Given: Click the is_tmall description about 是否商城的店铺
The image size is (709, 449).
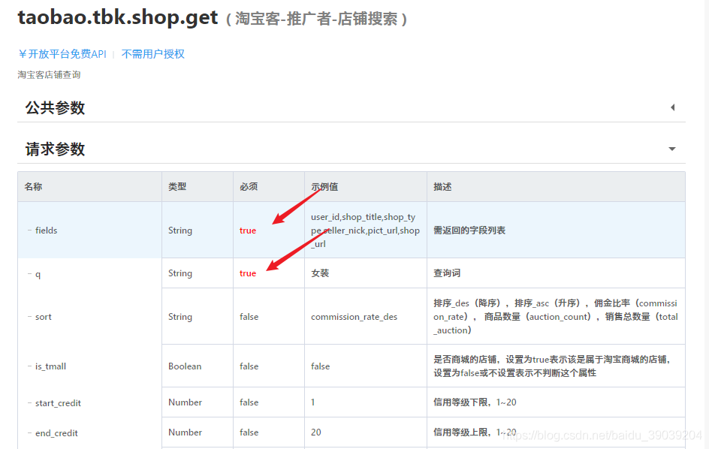Looking at the screenshot, I should tap(552, 366).
